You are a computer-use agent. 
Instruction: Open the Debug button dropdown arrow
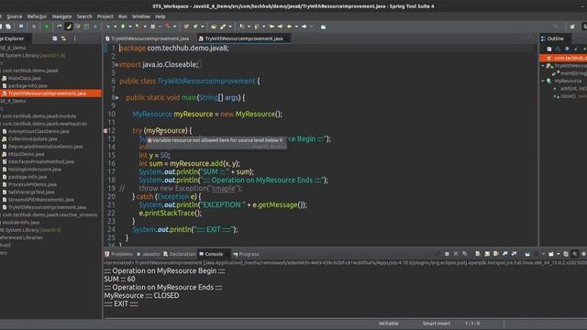coord(115,27)
